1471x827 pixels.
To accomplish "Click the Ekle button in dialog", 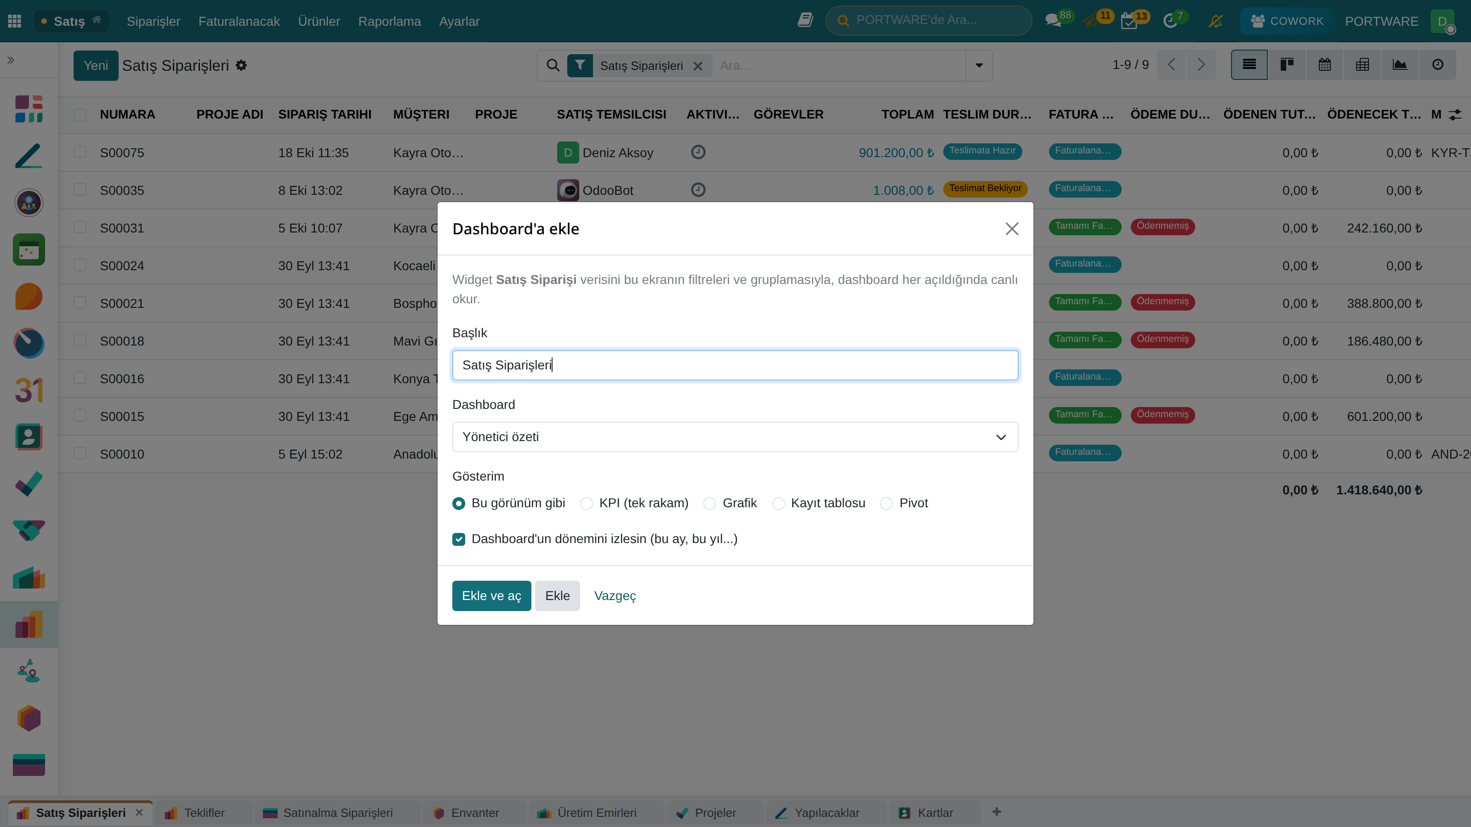I will [557, 596].
